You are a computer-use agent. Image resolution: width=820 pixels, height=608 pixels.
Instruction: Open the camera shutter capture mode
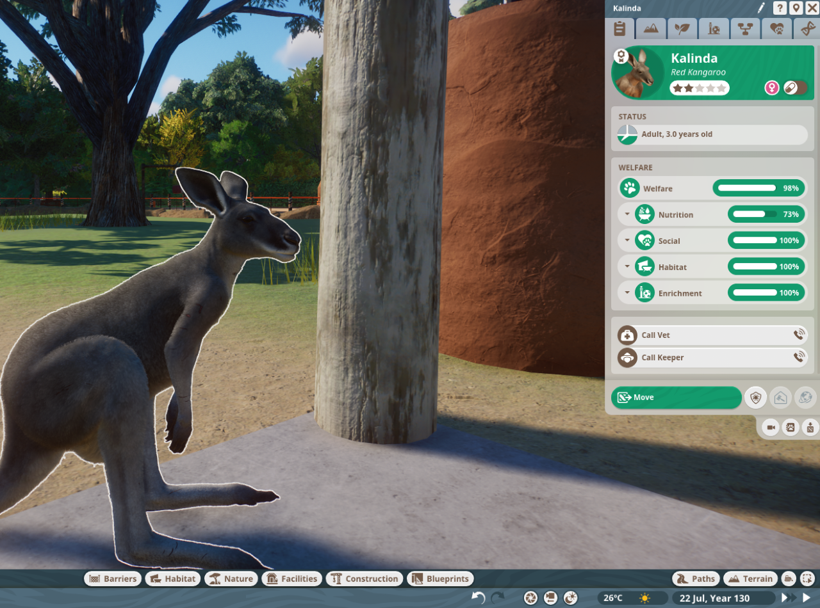(x=530, y=598)
